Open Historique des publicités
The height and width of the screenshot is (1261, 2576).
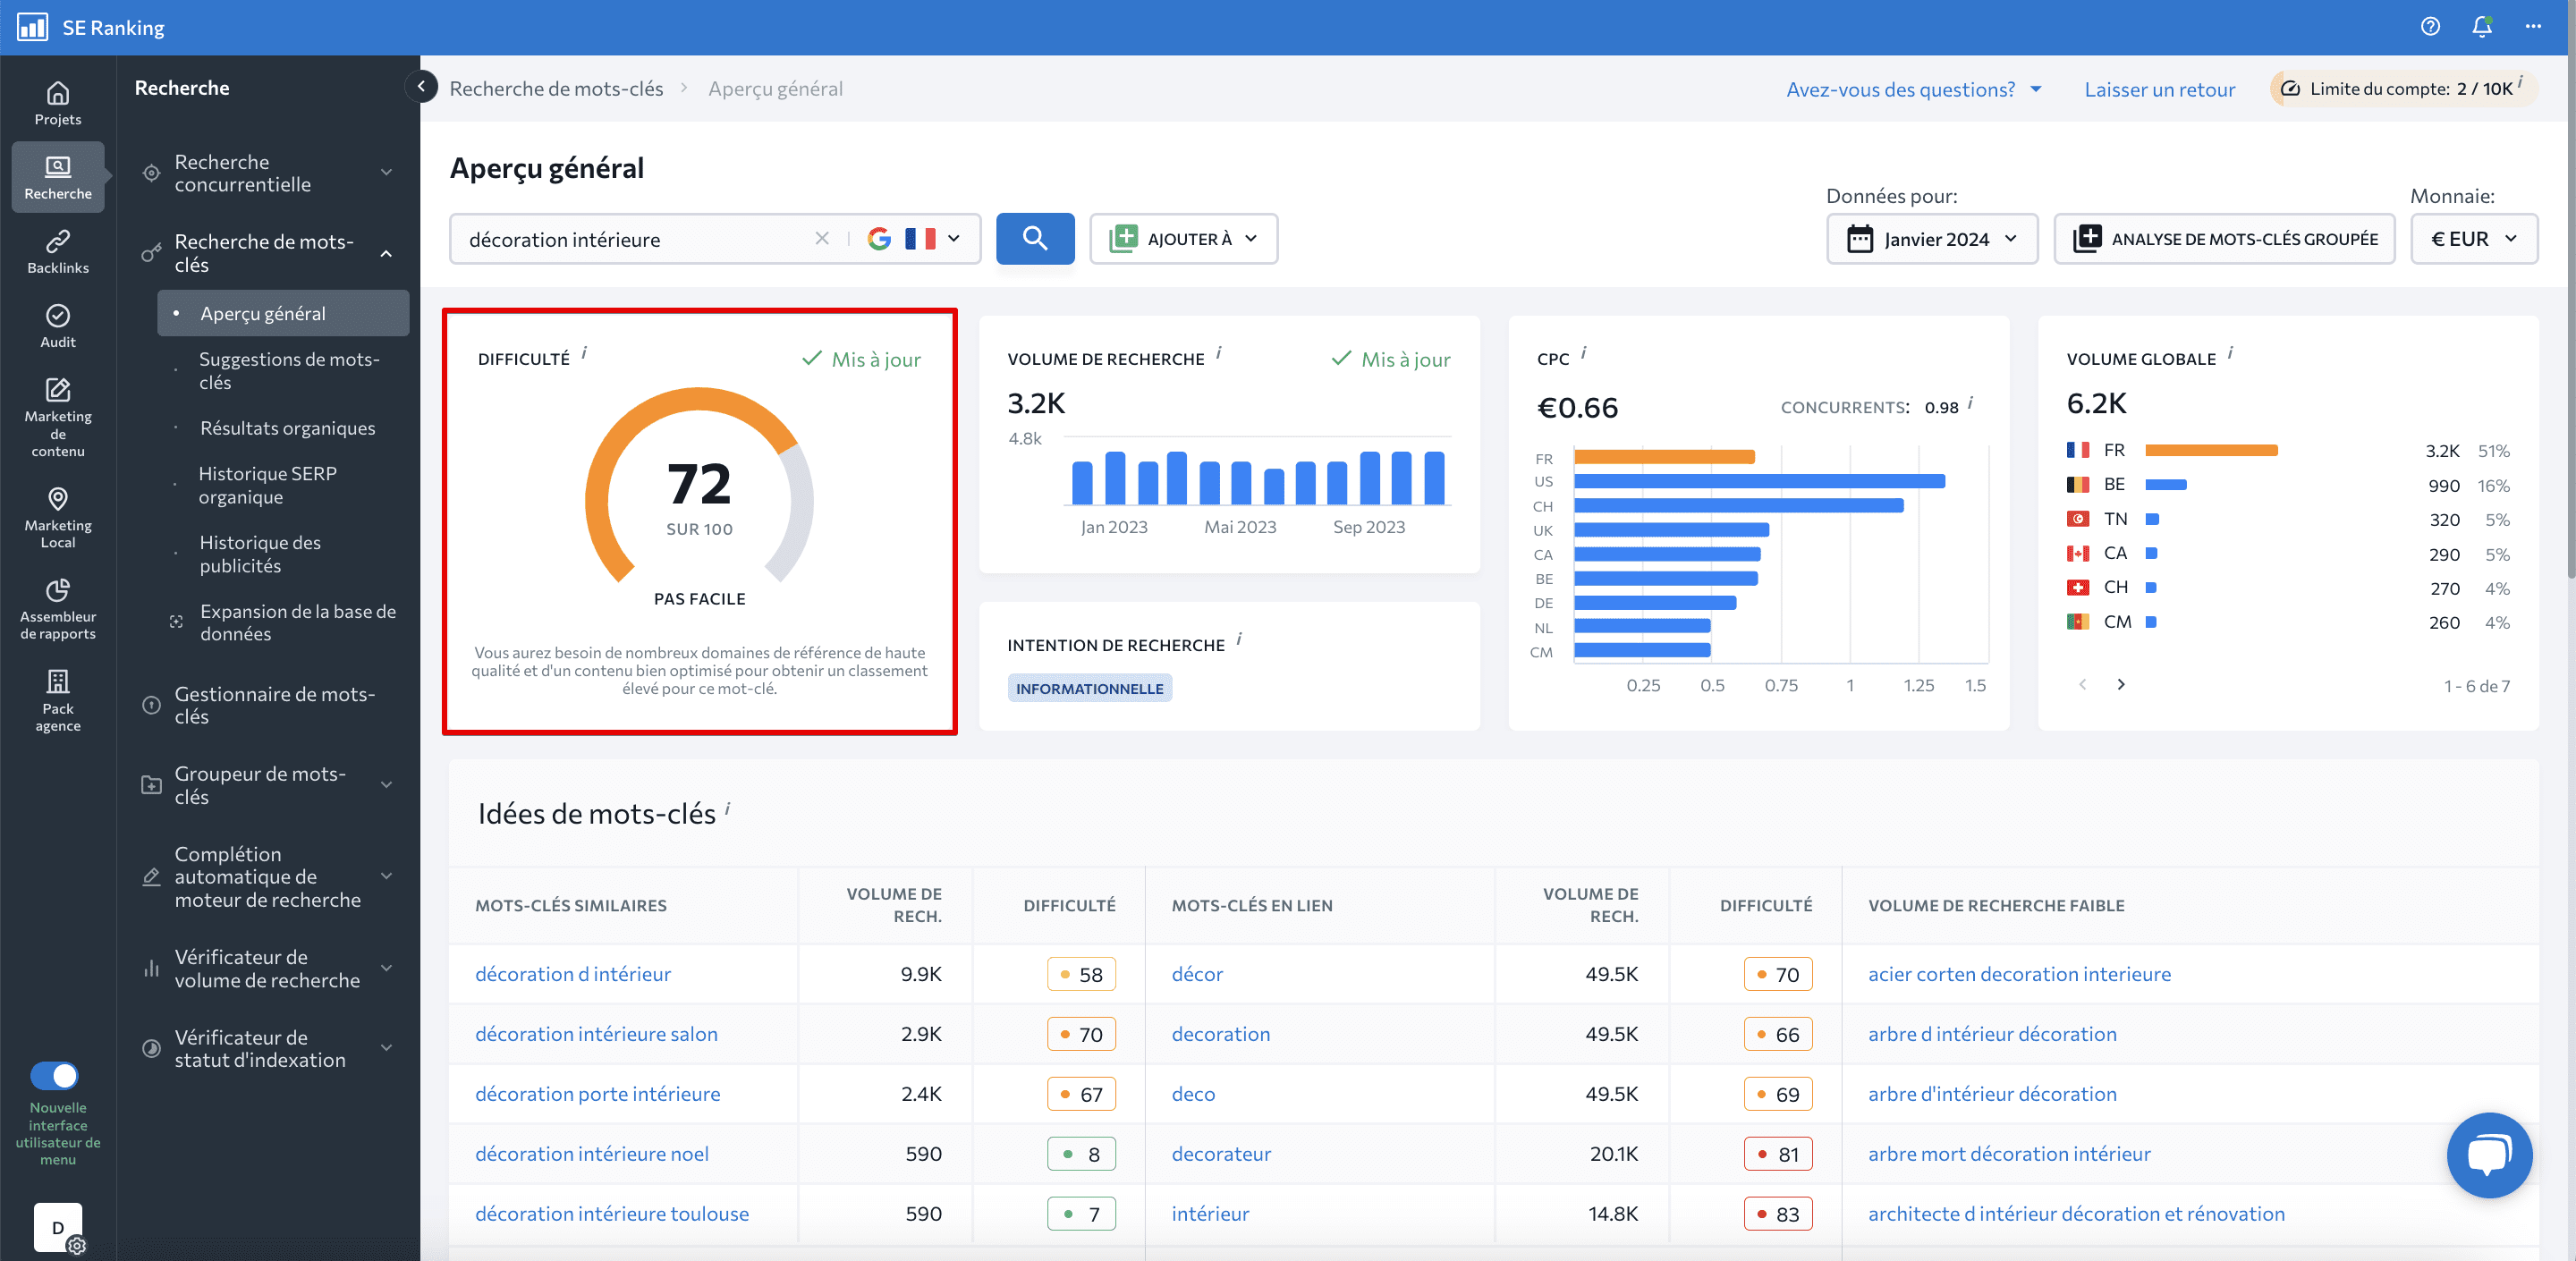260,554
